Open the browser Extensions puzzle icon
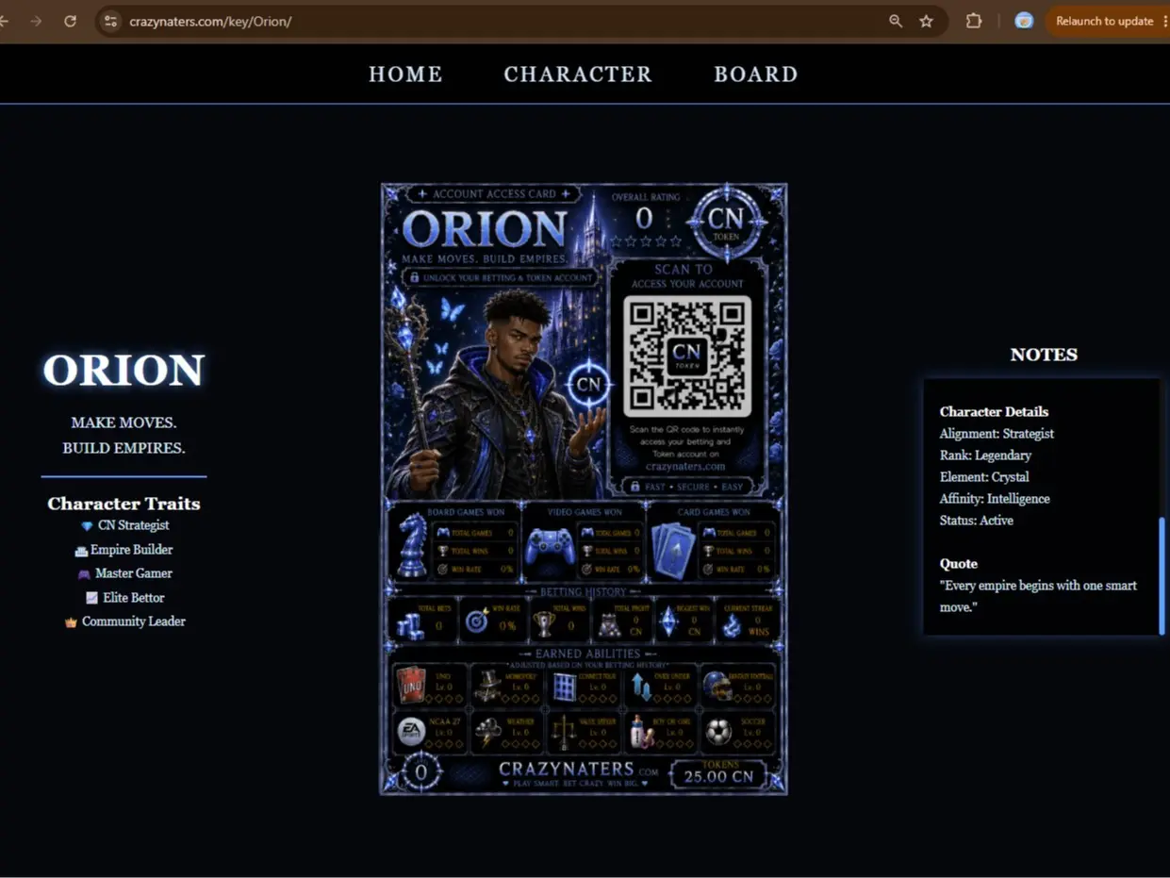Viewport: 1170px width, 878px height. 974,21
